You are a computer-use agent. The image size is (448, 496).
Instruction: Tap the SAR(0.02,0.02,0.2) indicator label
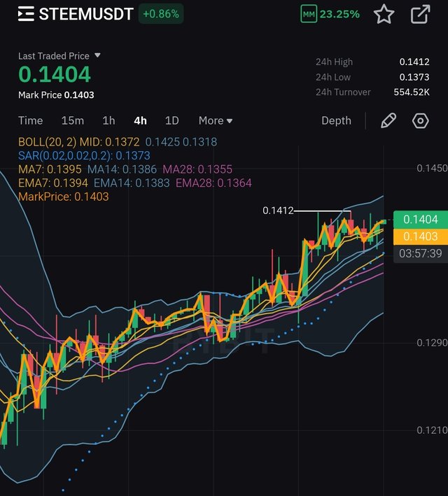tap(84, 155)
